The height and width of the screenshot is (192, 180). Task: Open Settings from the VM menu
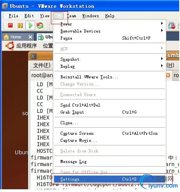(x=110, y=179)
